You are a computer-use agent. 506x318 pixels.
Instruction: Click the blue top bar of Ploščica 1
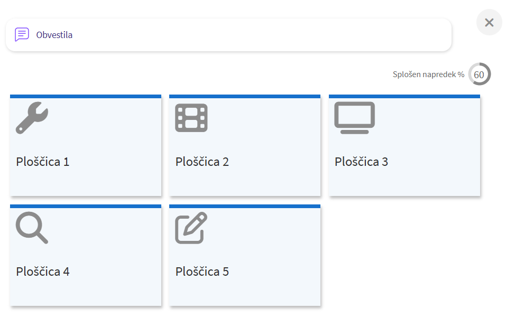(x=85, y=97)
